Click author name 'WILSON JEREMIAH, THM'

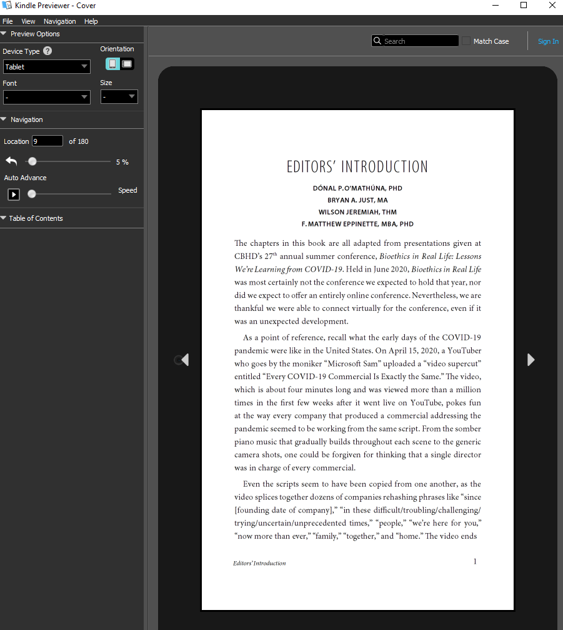click(357, 212)
